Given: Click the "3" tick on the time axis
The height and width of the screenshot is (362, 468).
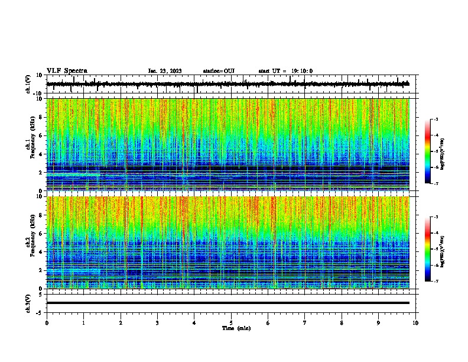Looking at the screenshot, I should (157, 323).
